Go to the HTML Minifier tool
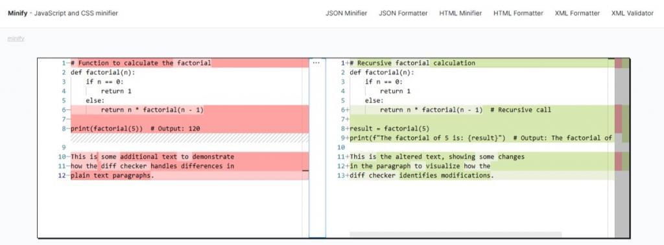This screenshot has width=664, height=245. tap(460, 13)
